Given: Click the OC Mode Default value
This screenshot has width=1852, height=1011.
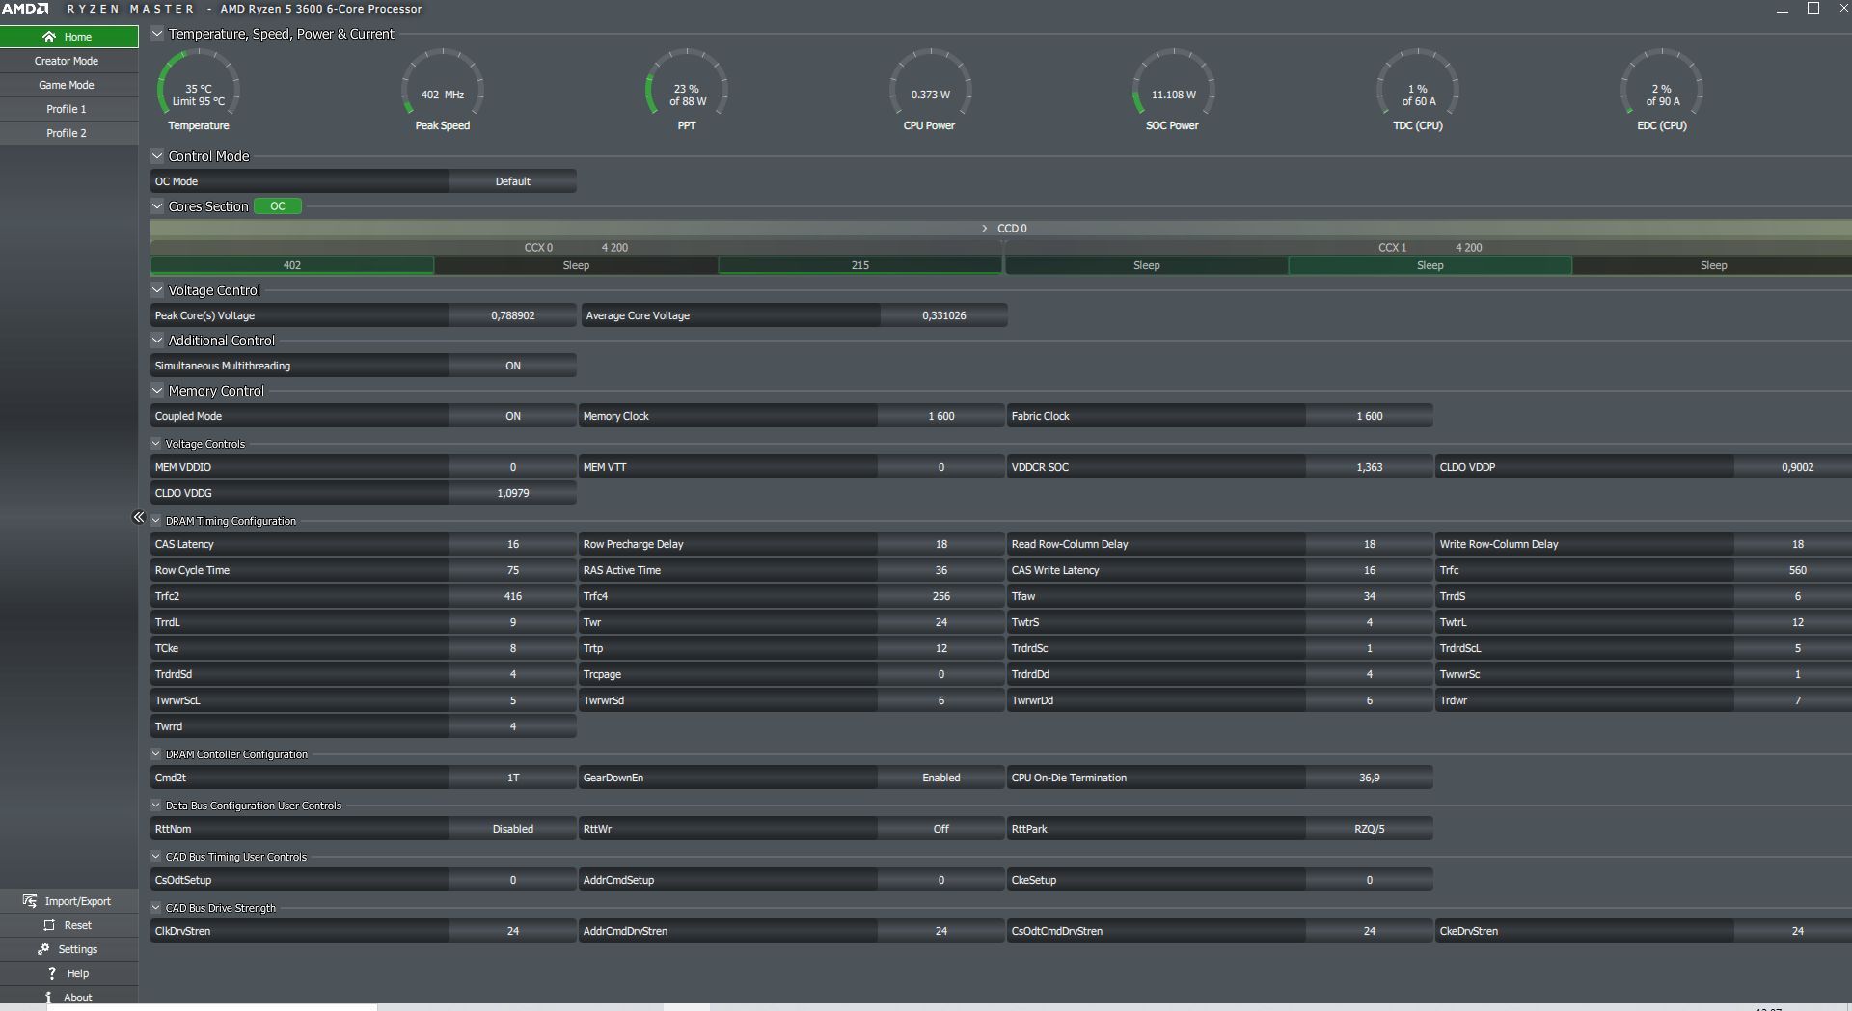Looking at the screenshot, I should coord(513,181).
